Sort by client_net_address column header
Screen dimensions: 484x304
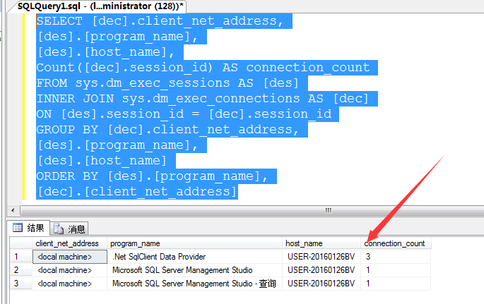pyautogui.click(x=69, y=243)
